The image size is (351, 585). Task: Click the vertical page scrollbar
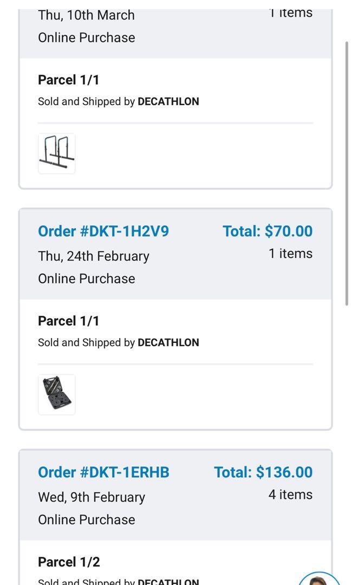347,173
